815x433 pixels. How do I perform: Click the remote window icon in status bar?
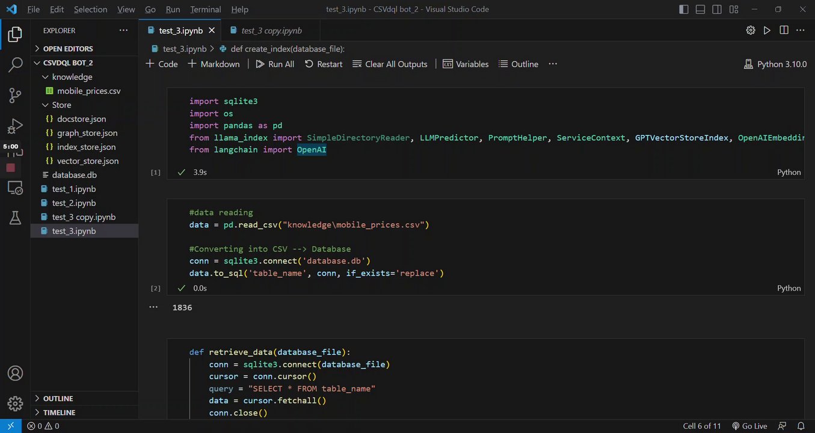[x=11, y=426]
